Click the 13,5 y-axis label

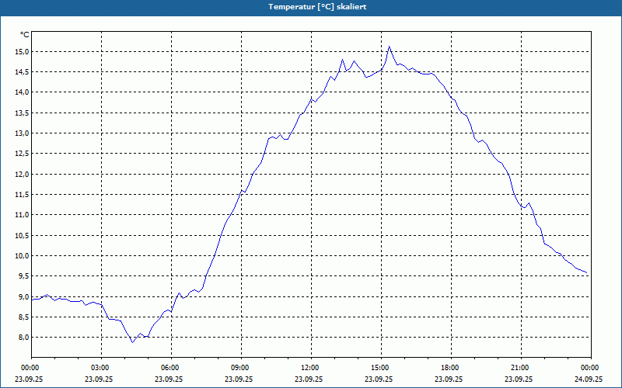(x=23, y=113)
